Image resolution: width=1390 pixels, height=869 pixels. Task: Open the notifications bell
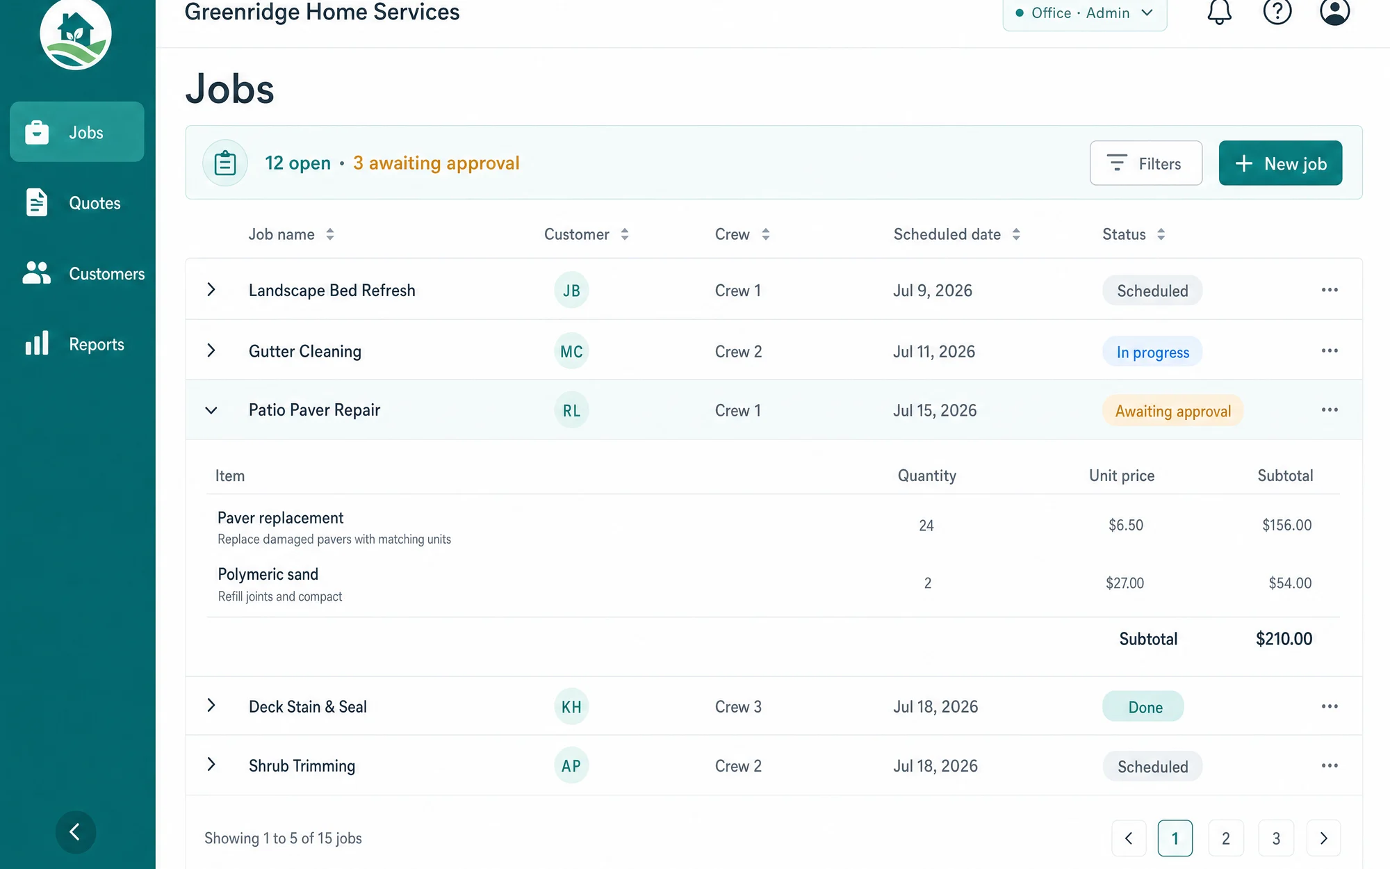tap(1219, 11)
